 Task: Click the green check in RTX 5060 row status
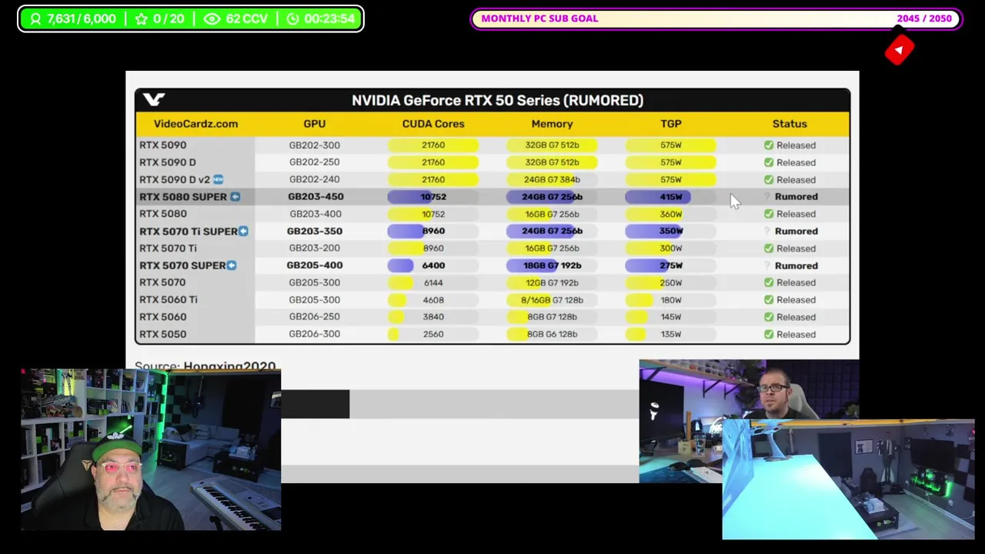pos(769,317)
